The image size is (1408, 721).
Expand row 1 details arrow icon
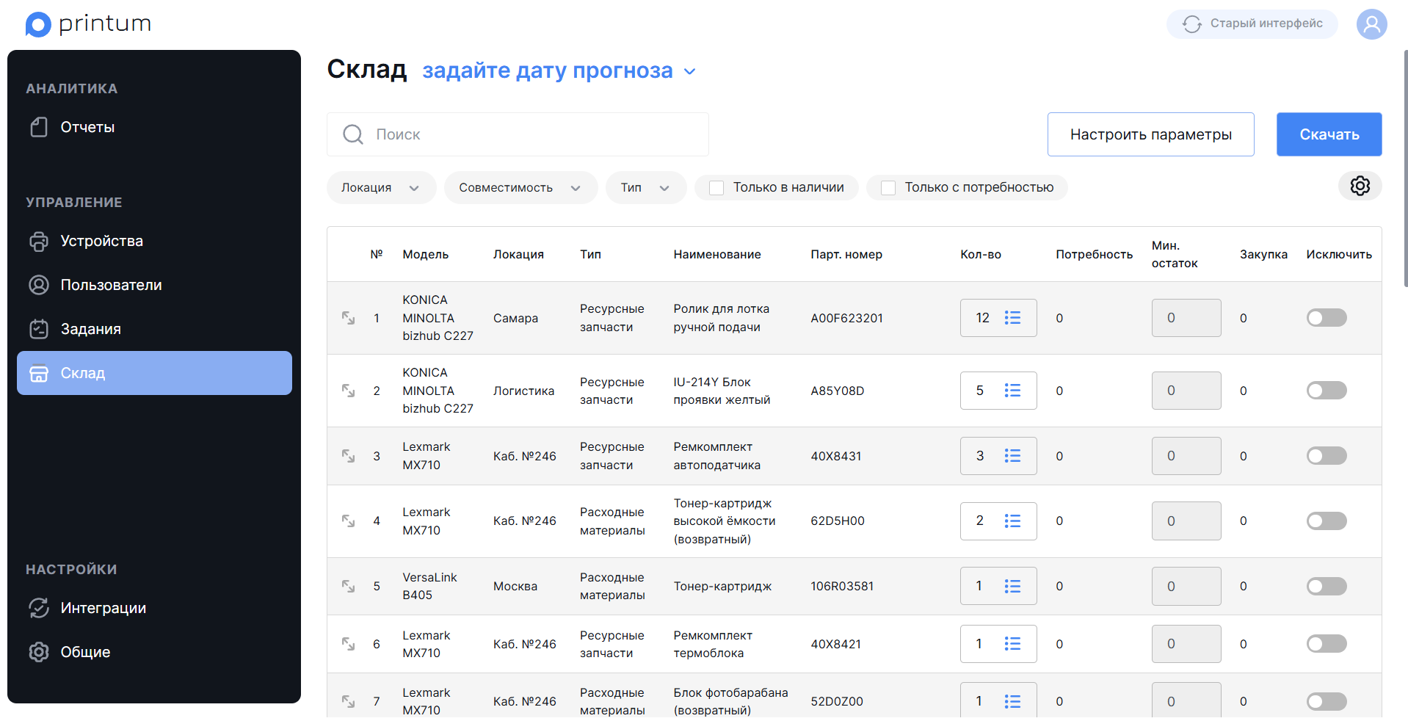(x=348, y=318)
